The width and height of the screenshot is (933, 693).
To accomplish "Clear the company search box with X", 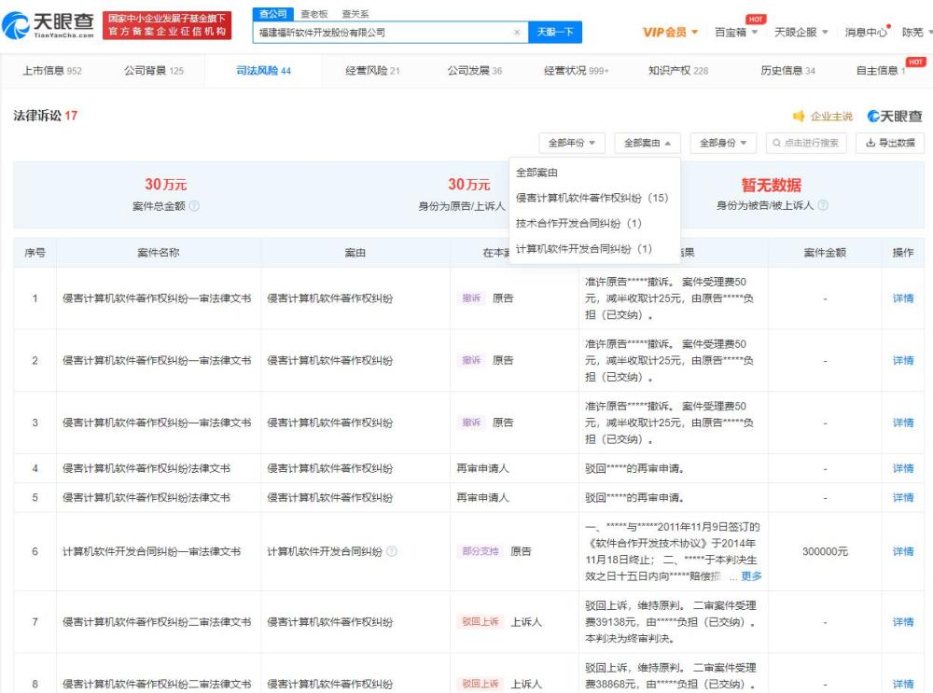I will coord(517,33).
